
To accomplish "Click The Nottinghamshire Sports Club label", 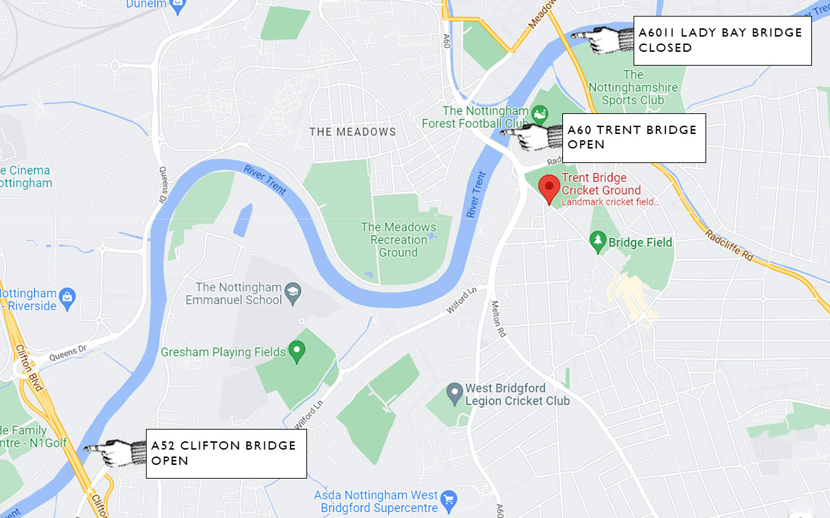I will point(633,87).
